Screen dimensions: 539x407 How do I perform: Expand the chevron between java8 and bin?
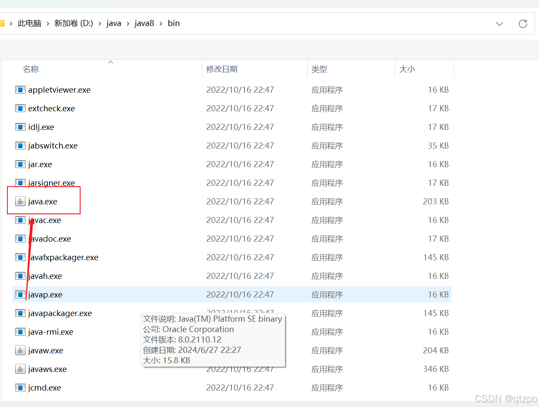tap(161, 23)
